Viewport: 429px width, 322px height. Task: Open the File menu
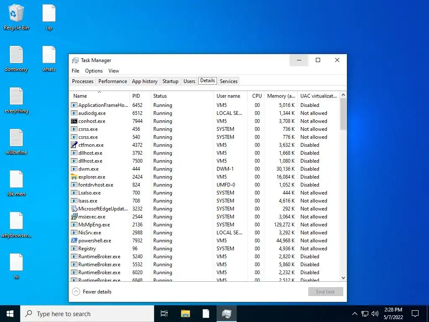(75, 70)
